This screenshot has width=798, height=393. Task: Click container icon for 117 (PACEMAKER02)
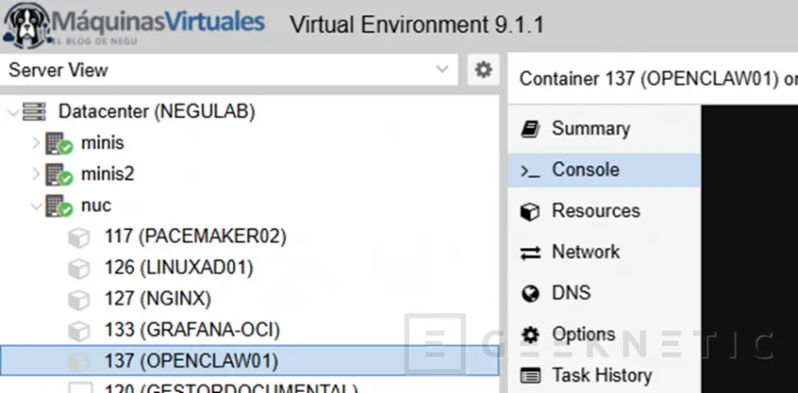(79, 237)
